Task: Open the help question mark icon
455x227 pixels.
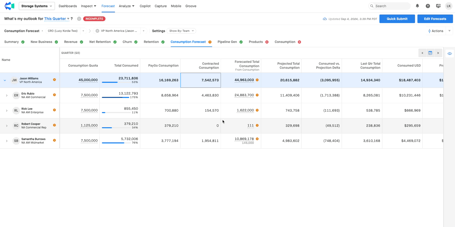Action: pos(428,6)
